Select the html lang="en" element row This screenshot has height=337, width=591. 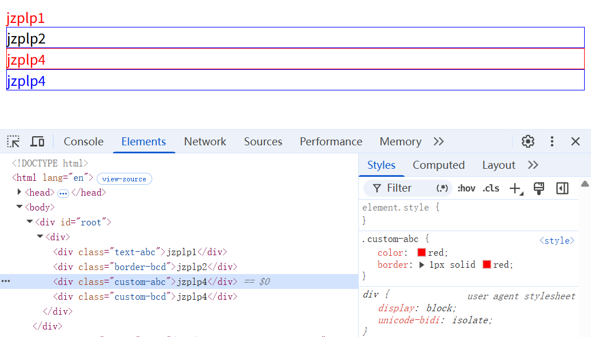tap(53, 177)
